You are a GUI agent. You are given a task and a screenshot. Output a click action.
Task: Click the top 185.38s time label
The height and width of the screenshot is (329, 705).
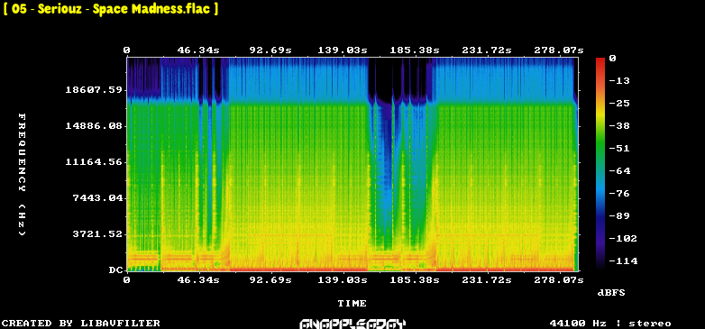414,50
